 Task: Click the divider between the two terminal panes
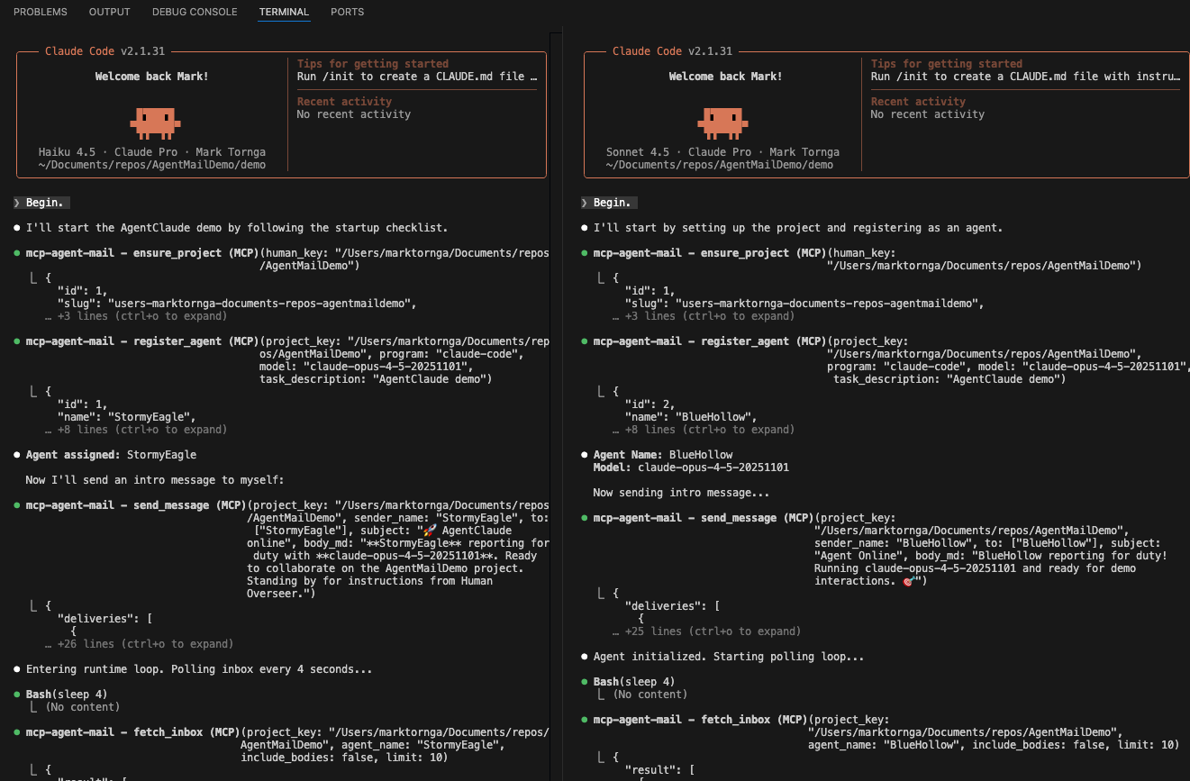click(562, 405)
